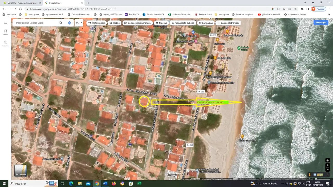Image resolution: width=333 pixels, height=187 pixels.
Task: Click the Point da Maria restaurant pin
Action: pyautogui.click(x=215, y=58)
